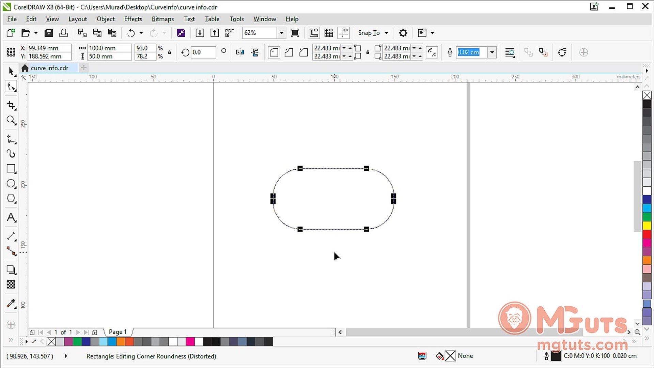Toggle the edit corners together lock
654x368 pixels.
click(367, 52)
